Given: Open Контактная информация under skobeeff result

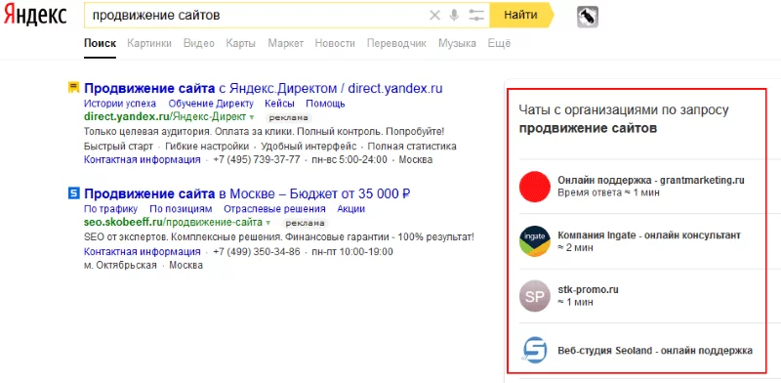Looking at the screenshot, I should [x=143, y=251].
